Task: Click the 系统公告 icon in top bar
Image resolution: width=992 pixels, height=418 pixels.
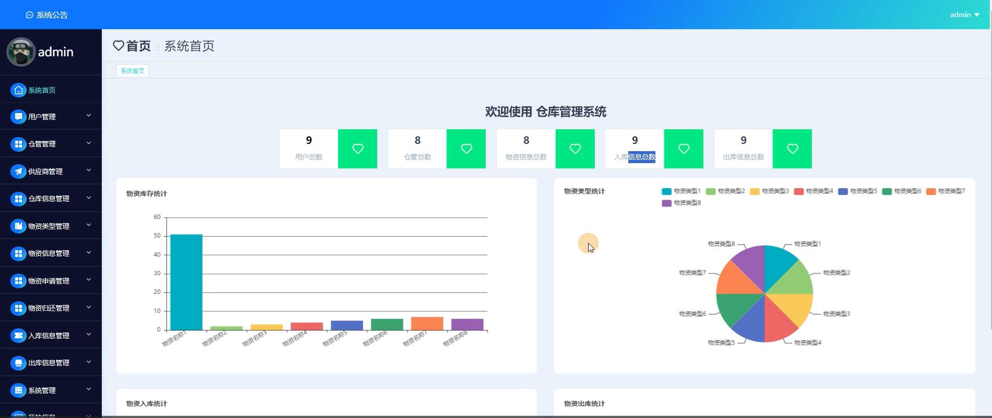Action: point(29,15)
